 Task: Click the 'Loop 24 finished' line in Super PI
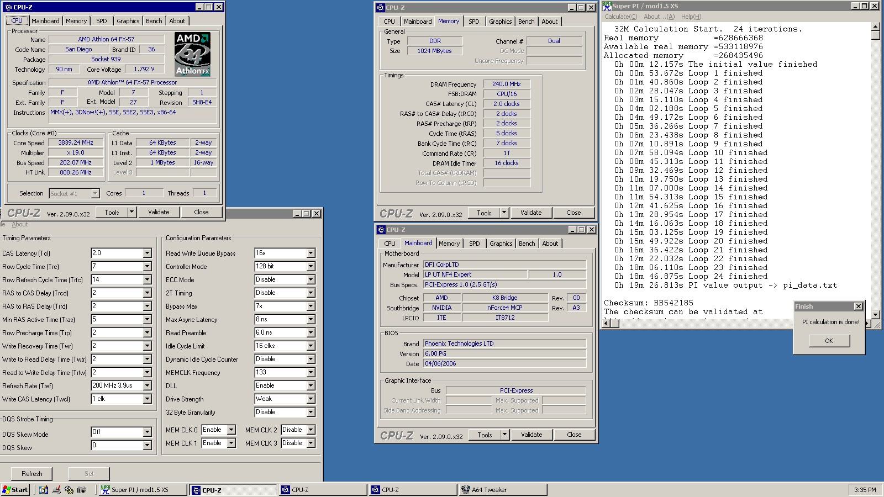pos(691,276)
